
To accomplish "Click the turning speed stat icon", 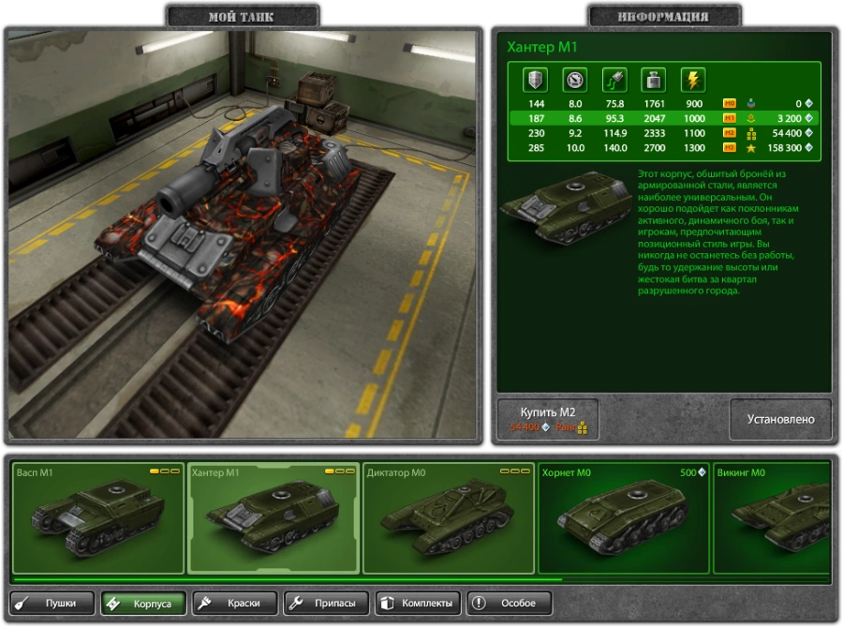I will tap(614, 81).
